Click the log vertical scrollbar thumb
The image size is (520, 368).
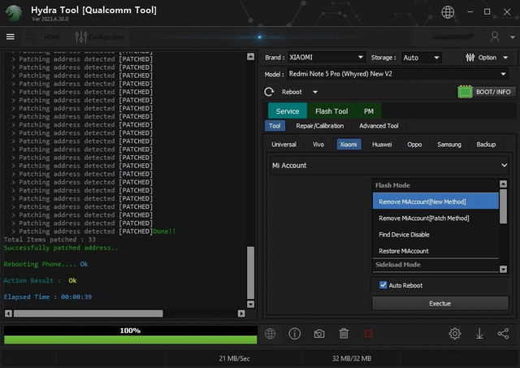251,272
